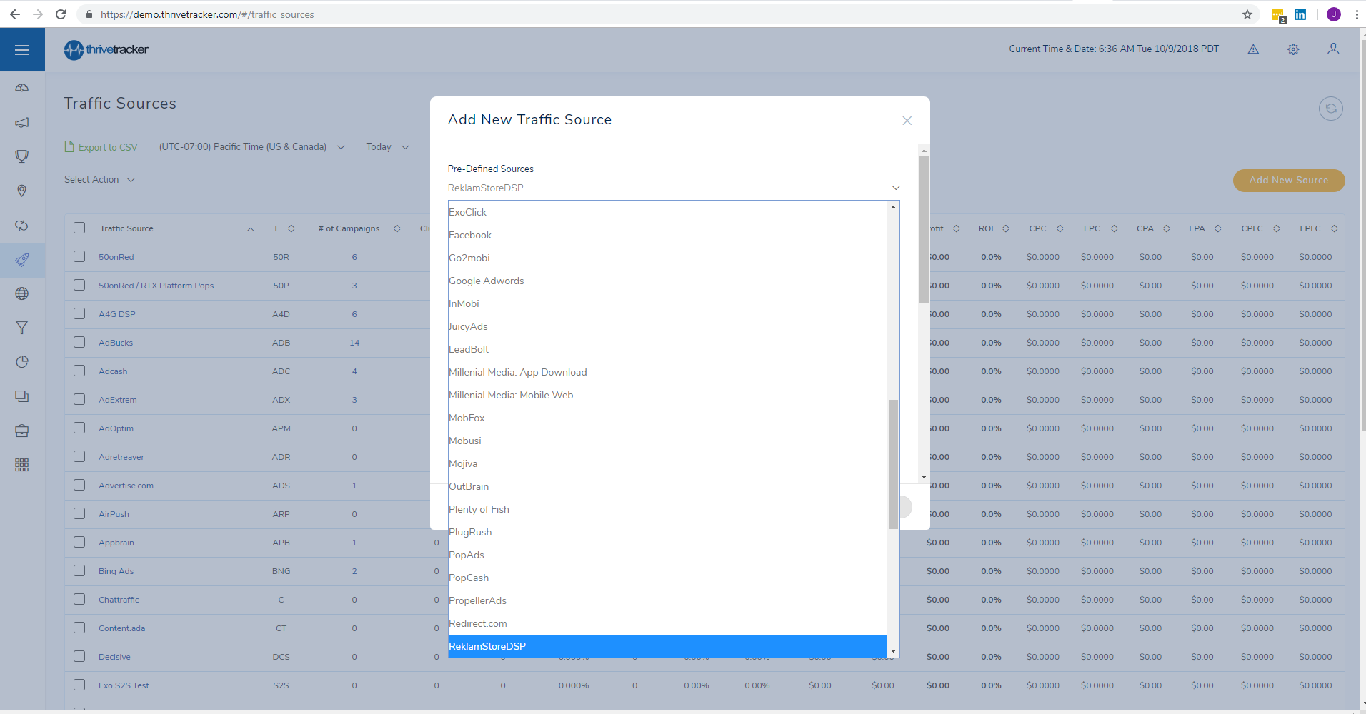Check the AdBucks row checkbox
The height and width of the screenshot is (714, 1366).
pos(79,342)
